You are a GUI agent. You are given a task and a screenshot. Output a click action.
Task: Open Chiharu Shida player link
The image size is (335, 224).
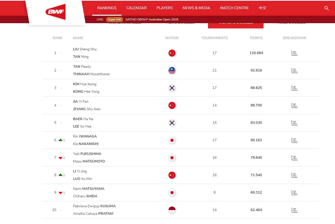85,196
